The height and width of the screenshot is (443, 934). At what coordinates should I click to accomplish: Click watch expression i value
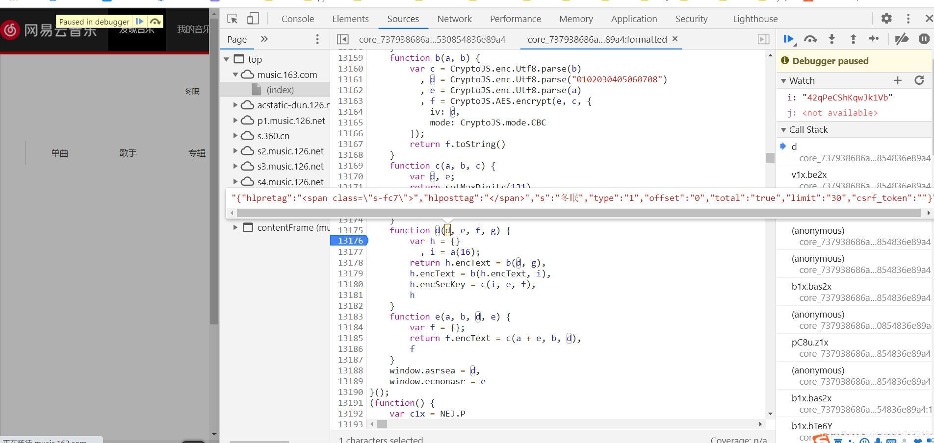tap(847, 98)
